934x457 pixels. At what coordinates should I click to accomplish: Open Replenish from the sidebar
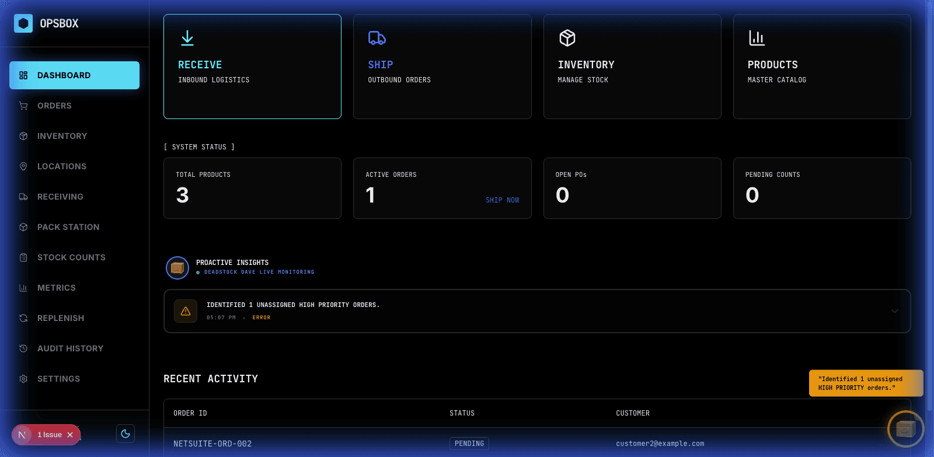[74, 318]
